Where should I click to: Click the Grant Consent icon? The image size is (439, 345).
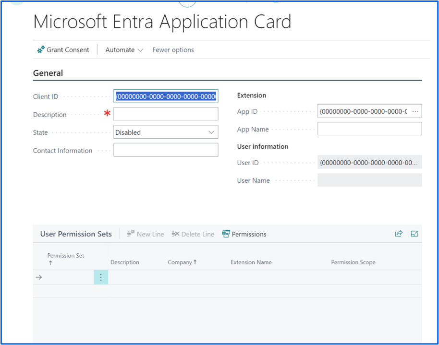pyautogui.click(x=41, y=49)
